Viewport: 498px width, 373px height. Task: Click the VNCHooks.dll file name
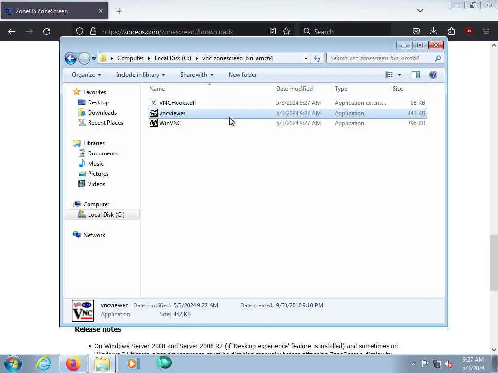177,103
